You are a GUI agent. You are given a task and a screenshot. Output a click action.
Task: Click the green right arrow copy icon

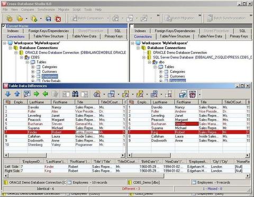pyautogui.click(x=37, y=94)
